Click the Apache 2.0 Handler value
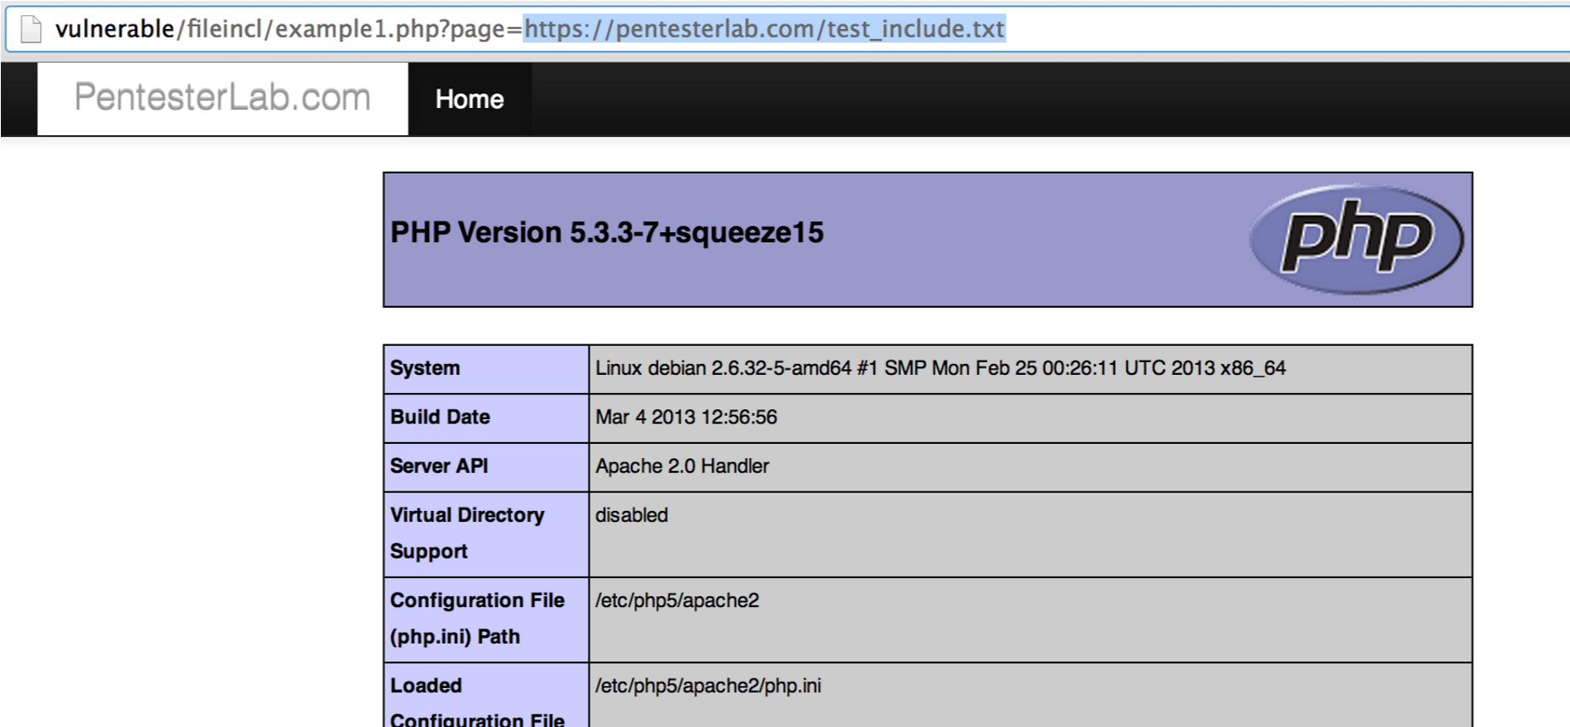The height and width of the screenshot is (727, 1570). pyautogui.click(x=682, y=466)
